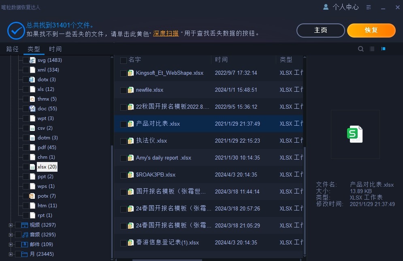Click the 音频 music note icon
The width and height of the screenshot is (403, 261).
tap(25, 235)
